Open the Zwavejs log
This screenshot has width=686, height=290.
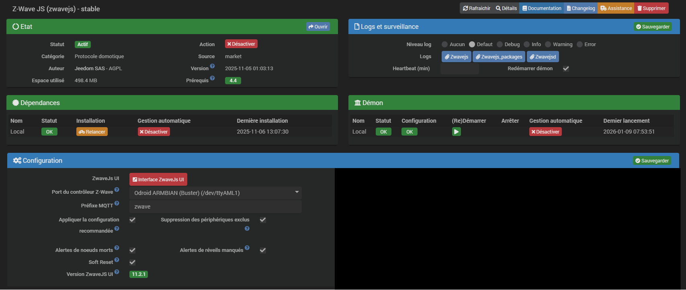pos(457,57)
